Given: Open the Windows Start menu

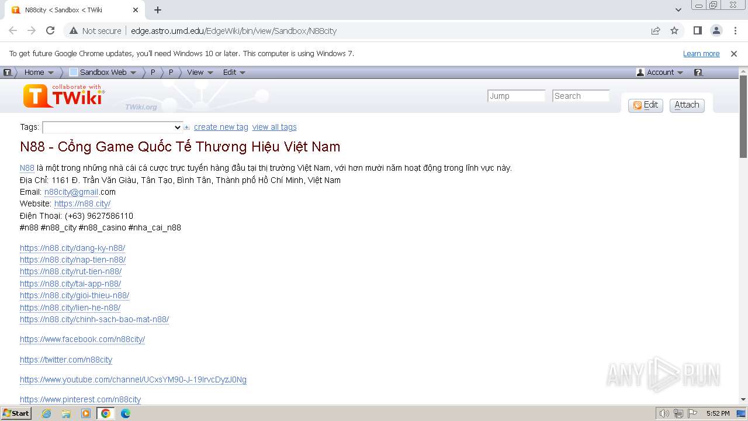Looking at the screenshot, I should 16,413.
